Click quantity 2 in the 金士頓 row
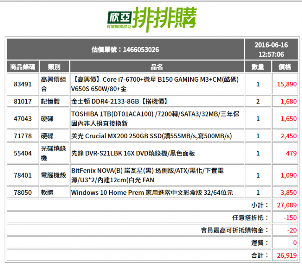Image resolution: width=302 pixels, height=264 pixels. (258, 101)
